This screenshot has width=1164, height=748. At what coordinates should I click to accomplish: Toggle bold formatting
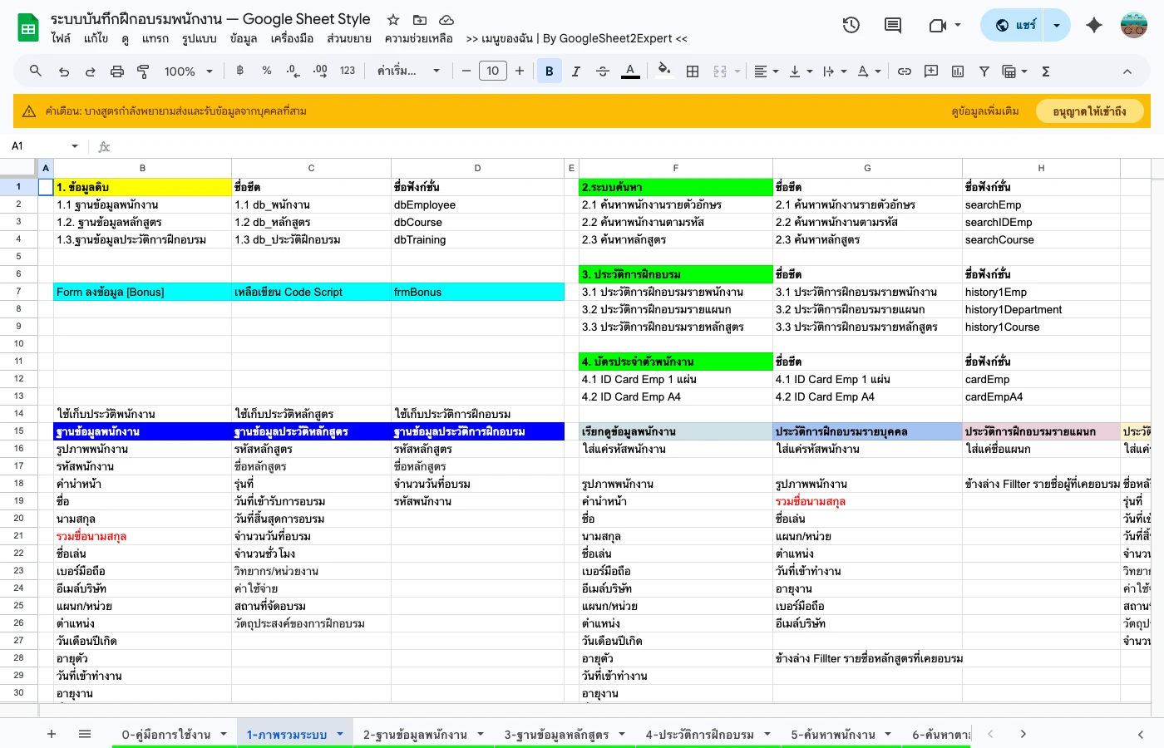(x=550, y=71)
